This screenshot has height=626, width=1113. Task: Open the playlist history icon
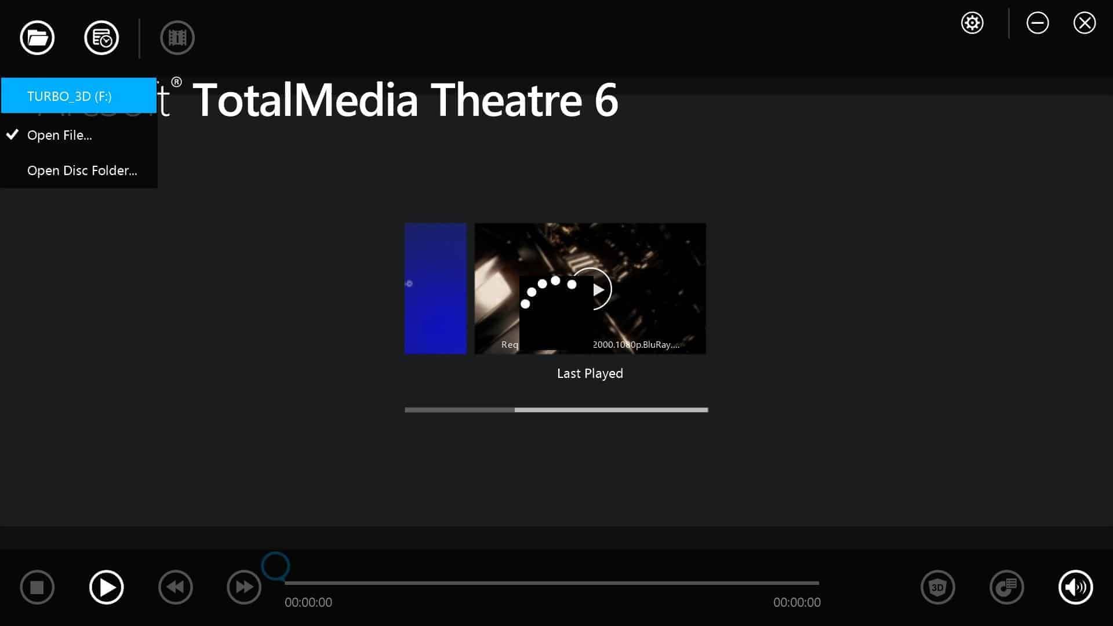[101, 38]
